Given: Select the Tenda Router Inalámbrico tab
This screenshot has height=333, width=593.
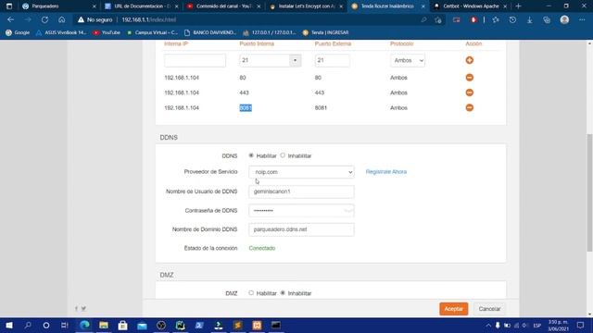Looking at the screenshot, I should click(x=387, y=6).
